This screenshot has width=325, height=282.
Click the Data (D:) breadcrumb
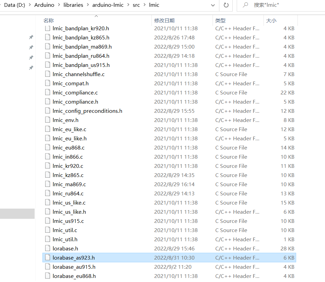tap(15, 5)
